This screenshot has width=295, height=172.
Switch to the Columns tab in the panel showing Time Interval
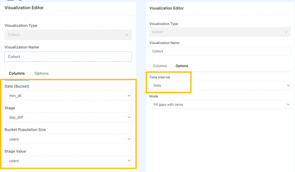pos(160,66)
